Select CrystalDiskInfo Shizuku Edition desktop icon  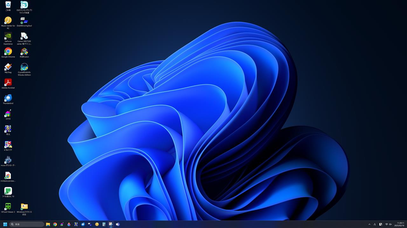click(24, 69)
